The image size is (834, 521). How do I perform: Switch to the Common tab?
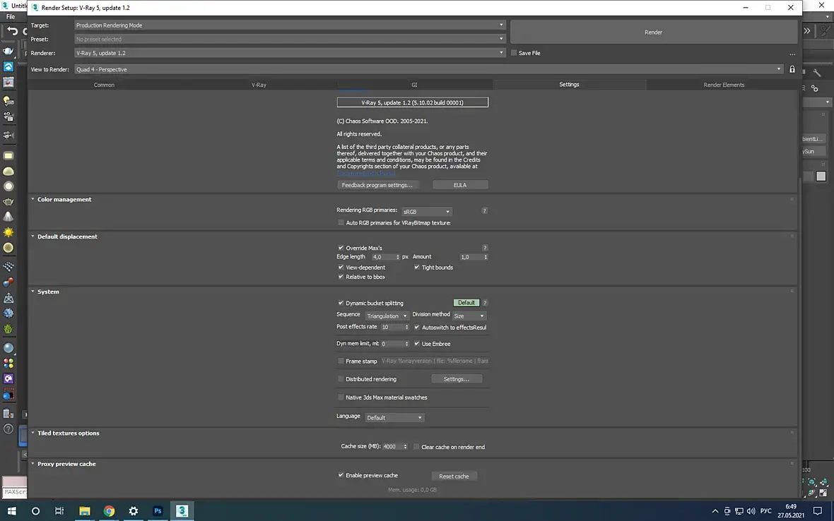pyautogui.click(x=105, y=85)
